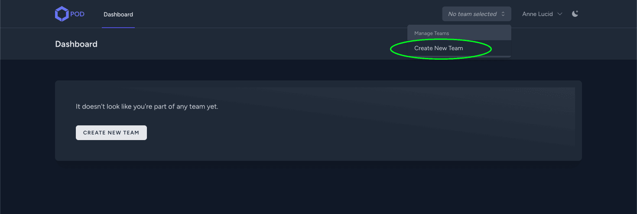637x214 pixels.
Task: Click the empty dark background below the card
Action: [318, 188]
